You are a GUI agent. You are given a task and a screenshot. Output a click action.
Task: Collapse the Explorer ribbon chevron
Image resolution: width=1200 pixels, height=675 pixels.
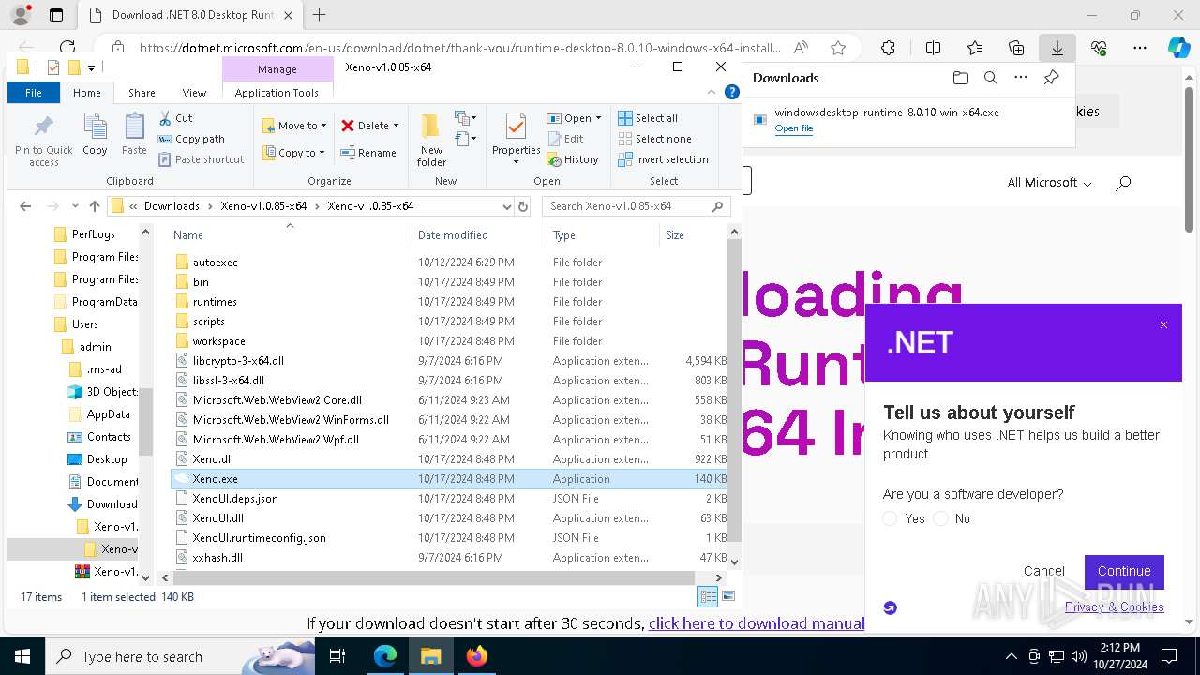(712, 92)
